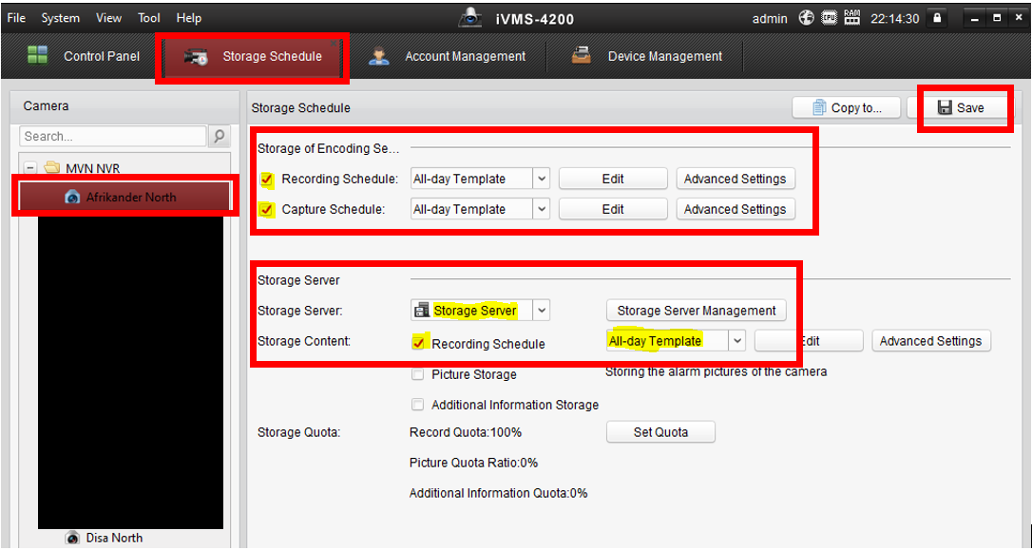Select the Disa North camera

(113, 538)
